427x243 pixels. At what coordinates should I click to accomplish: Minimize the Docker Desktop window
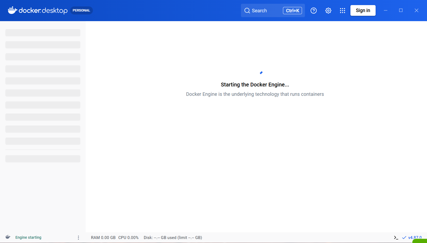tap(386, 10)
